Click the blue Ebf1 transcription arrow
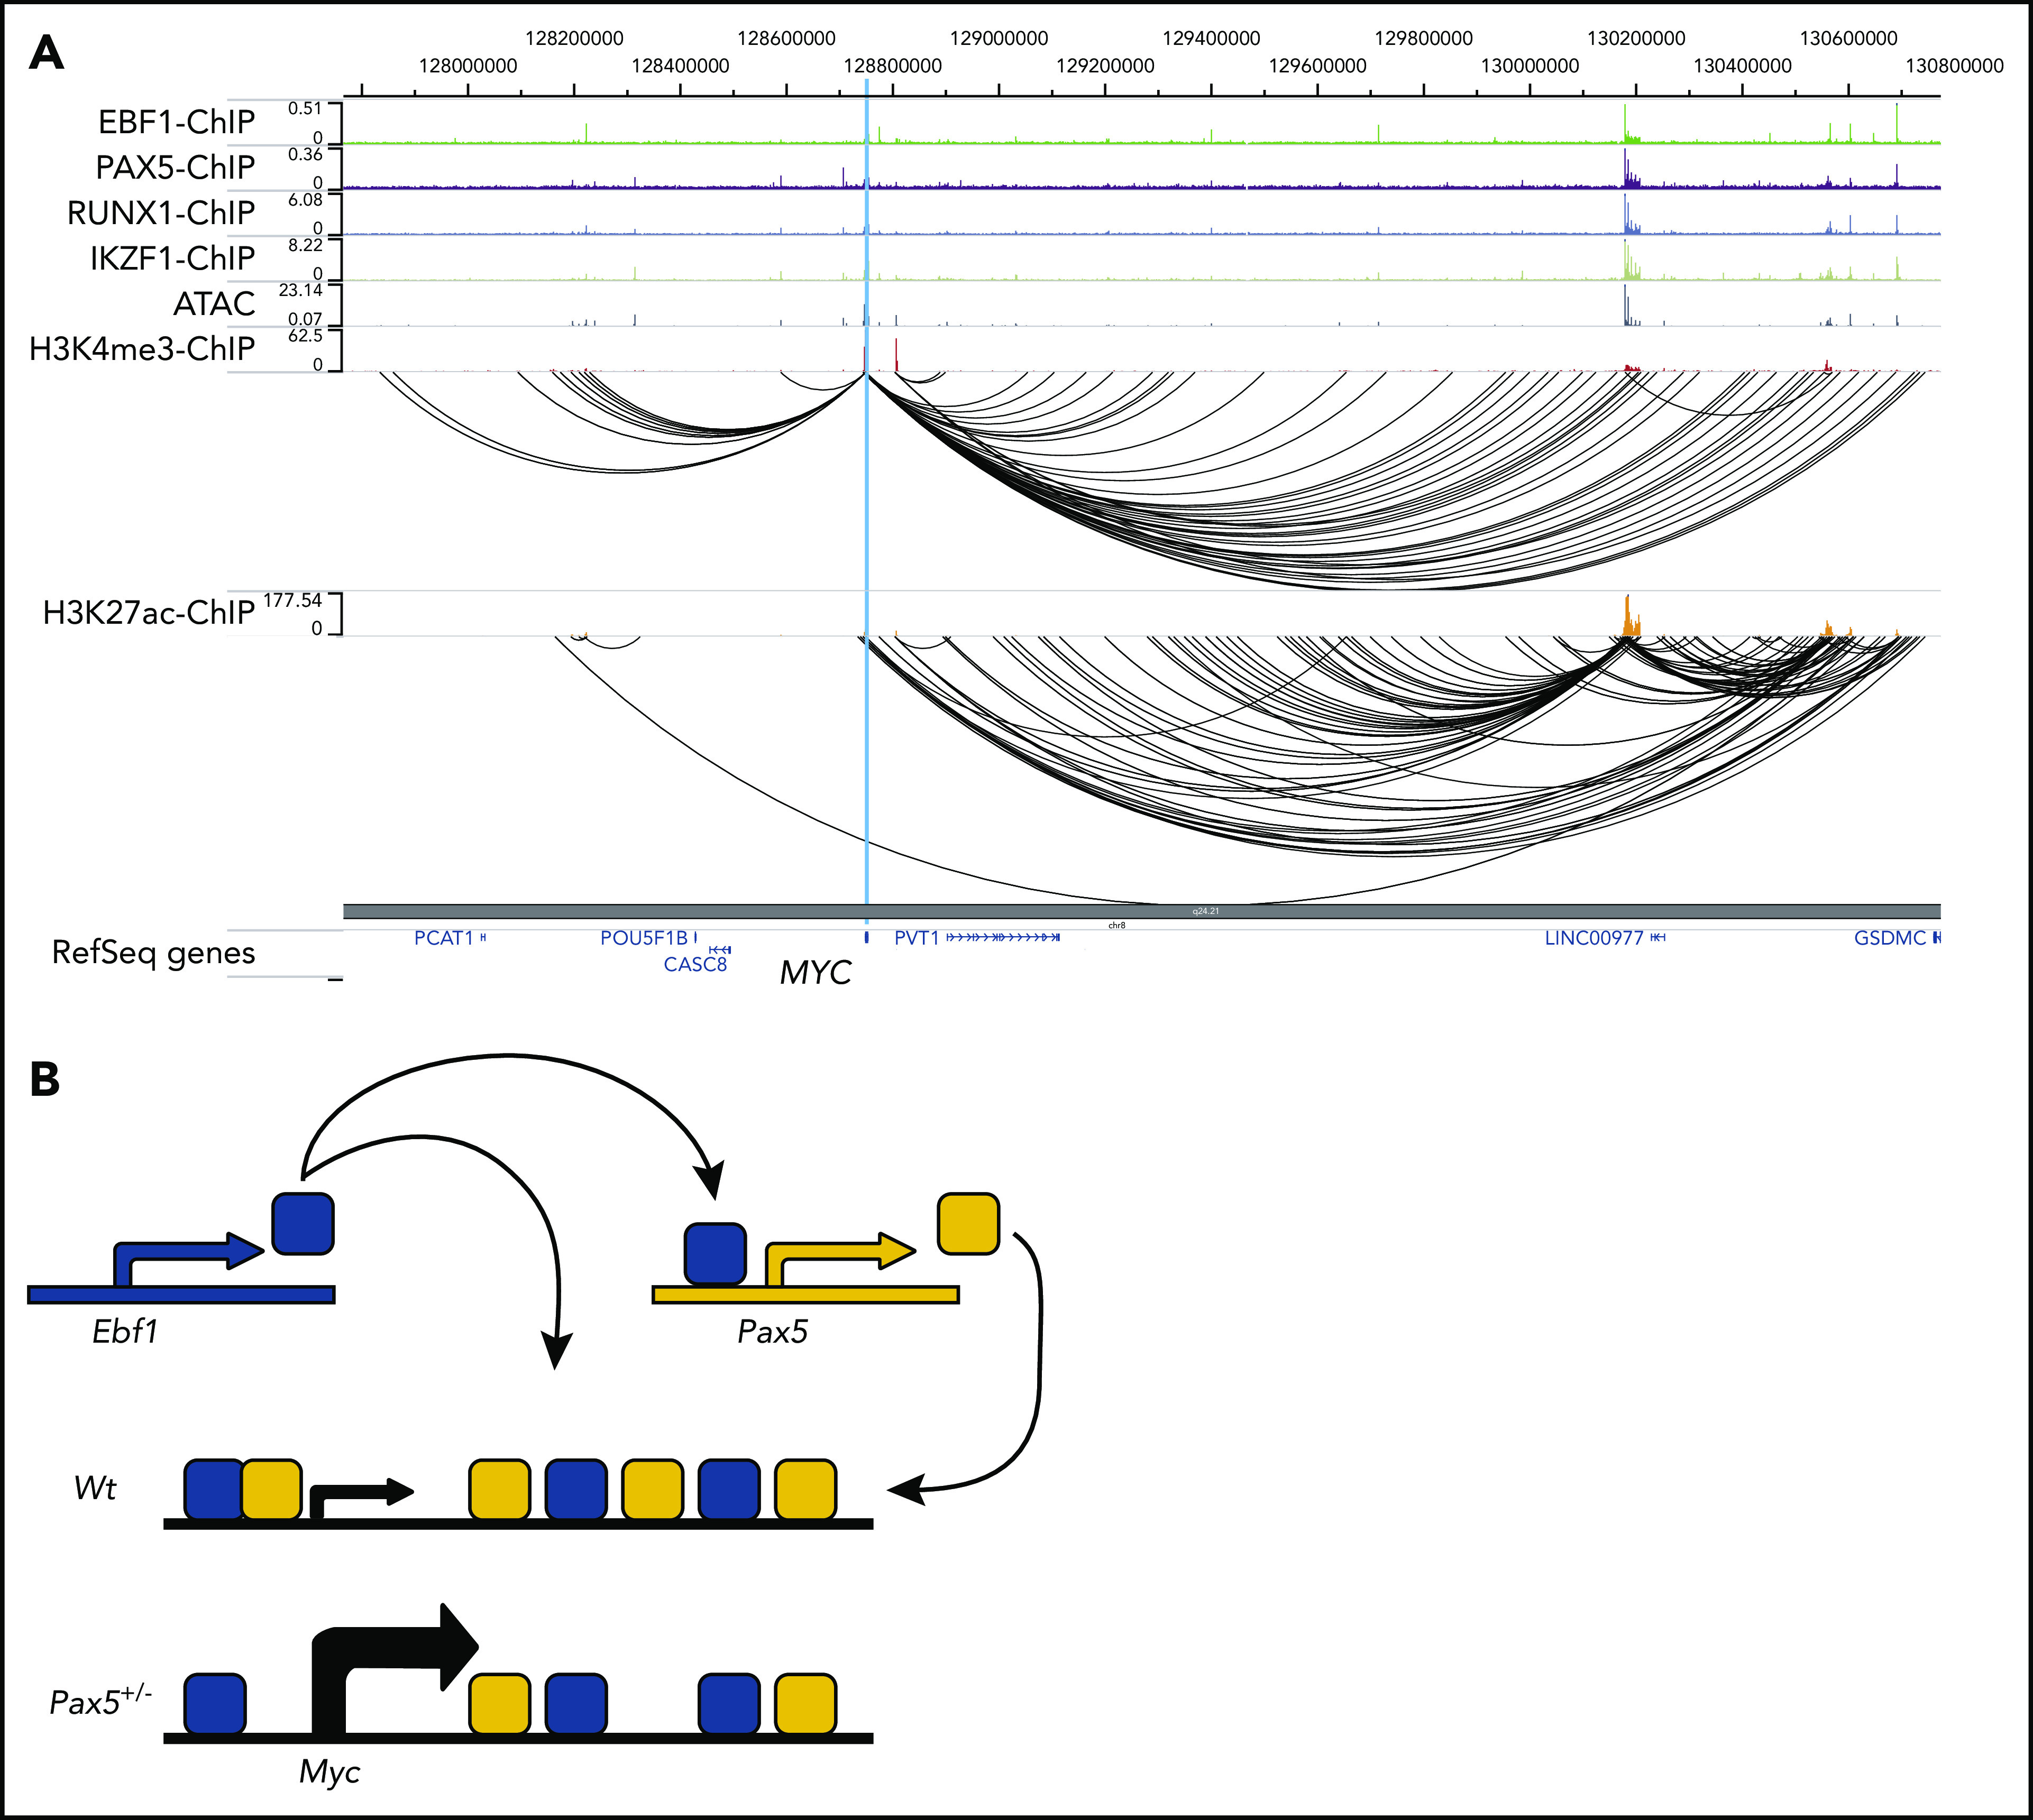This screenshot has width=2033, height=1820. click(x=189, y=1258)
